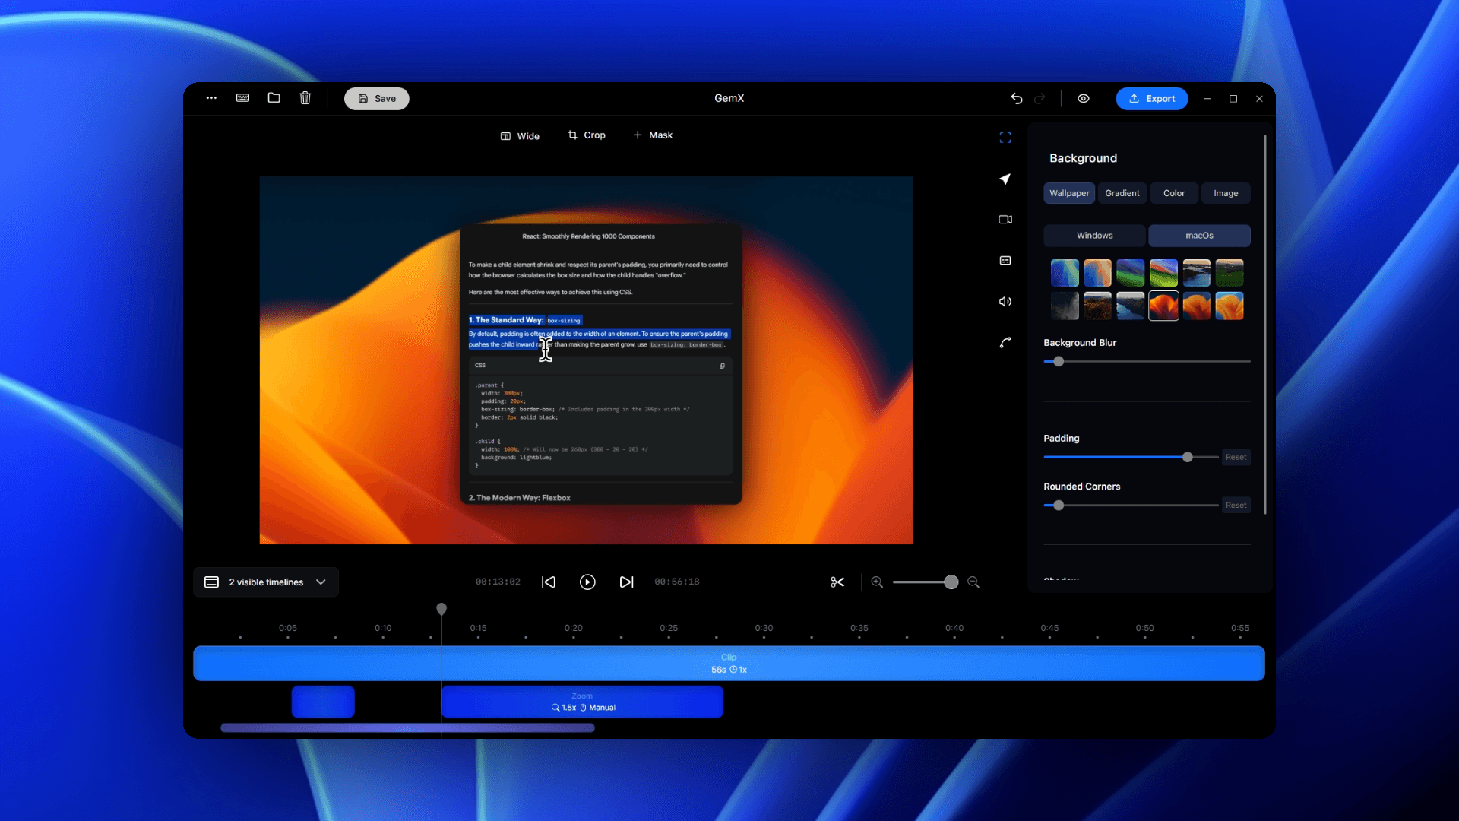1459x821 pixels.
Task: Click the 0:30 mark on ruler
Action: click(764, 629)
